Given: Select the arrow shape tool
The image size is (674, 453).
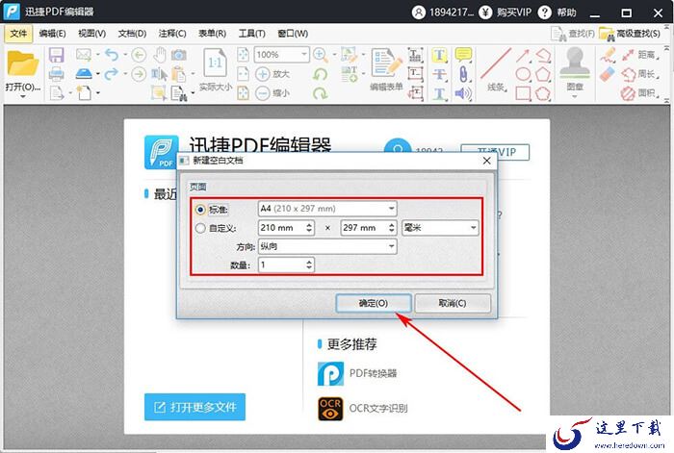Looking at the screenshot, I should pyautogui.click(x=523, y=55).
